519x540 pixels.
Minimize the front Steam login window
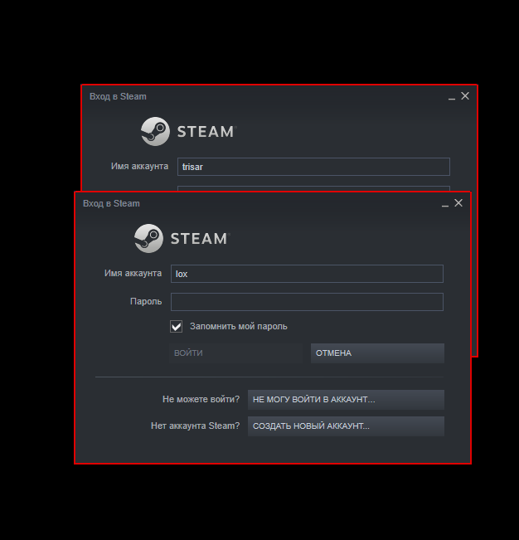coord(445,206)
